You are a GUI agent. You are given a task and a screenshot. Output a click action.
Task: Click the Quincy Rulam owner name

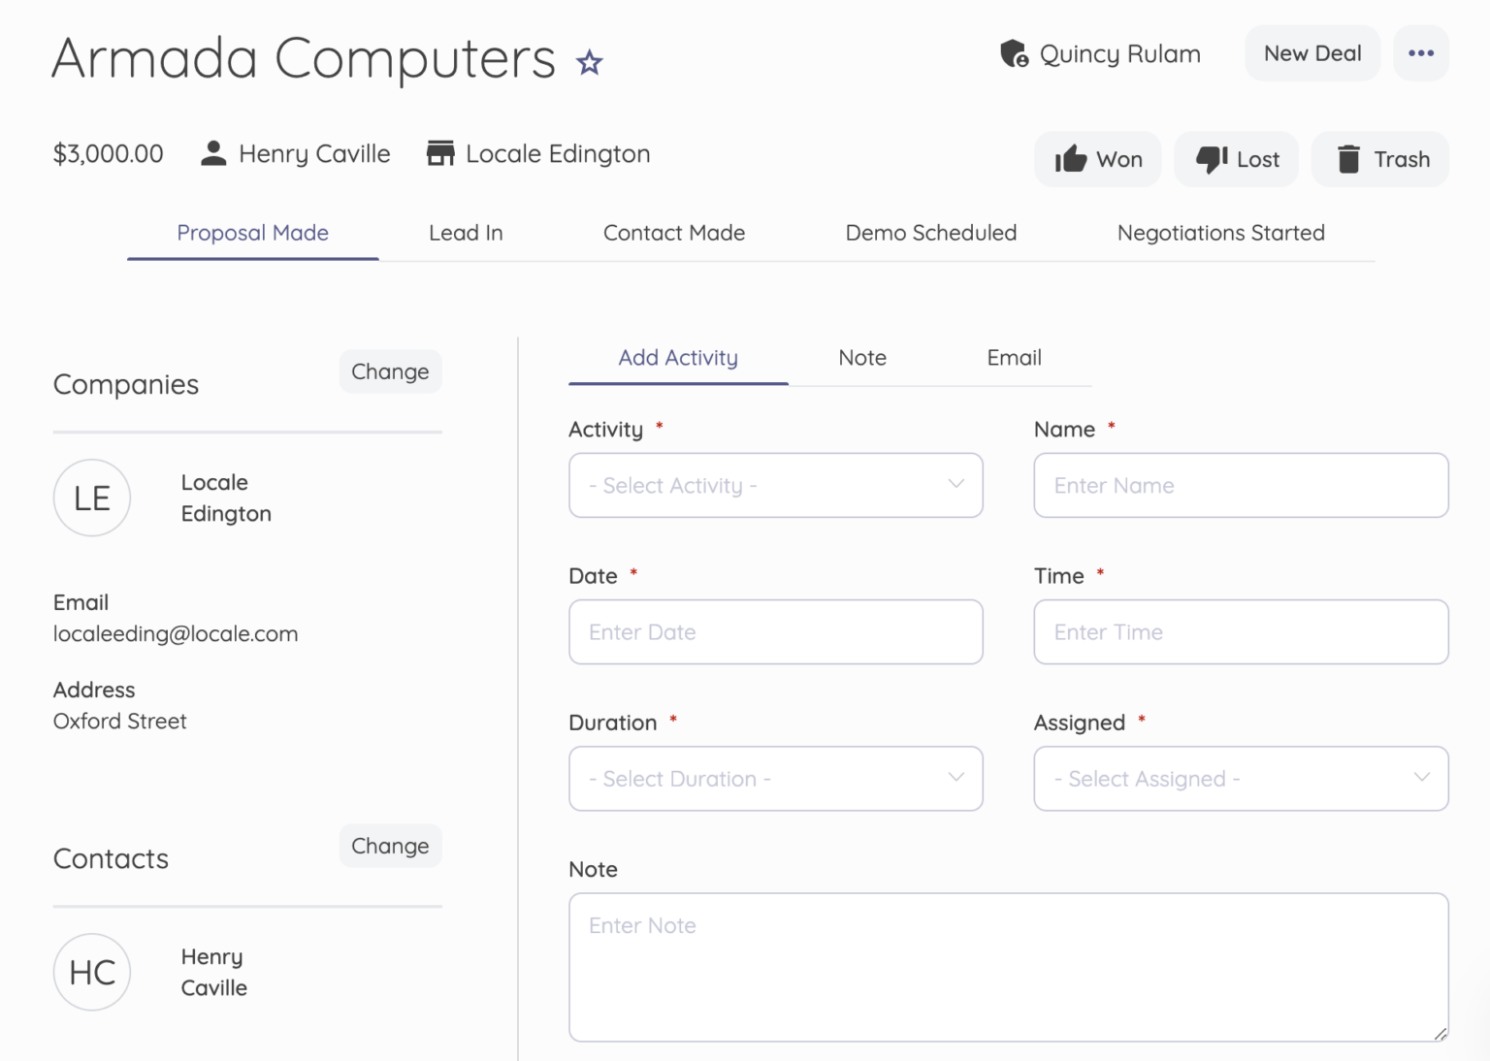point(1120,54)
